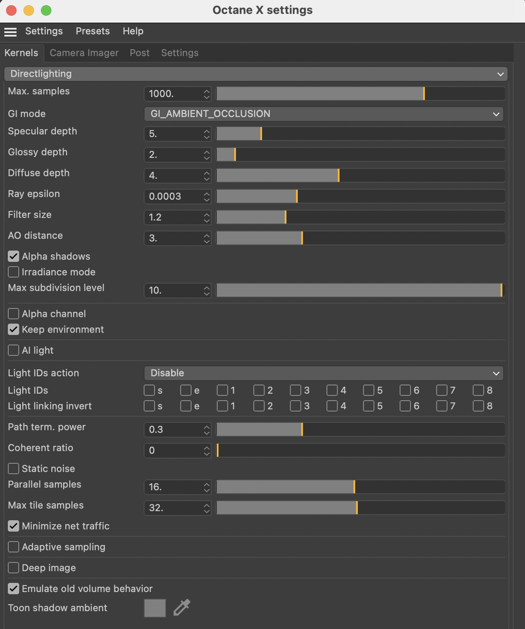
Task: Click Max subdivision level slider
Action: 360,290
